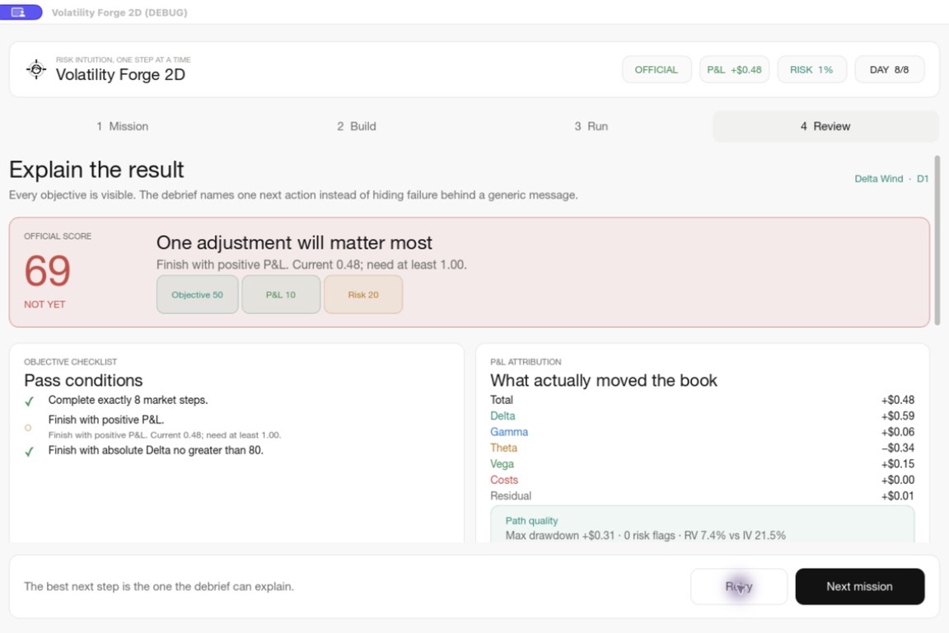The width and height of the screenshot is (949, 633).
Task: Click the Retry button
Action: click(x=739, y=586)
